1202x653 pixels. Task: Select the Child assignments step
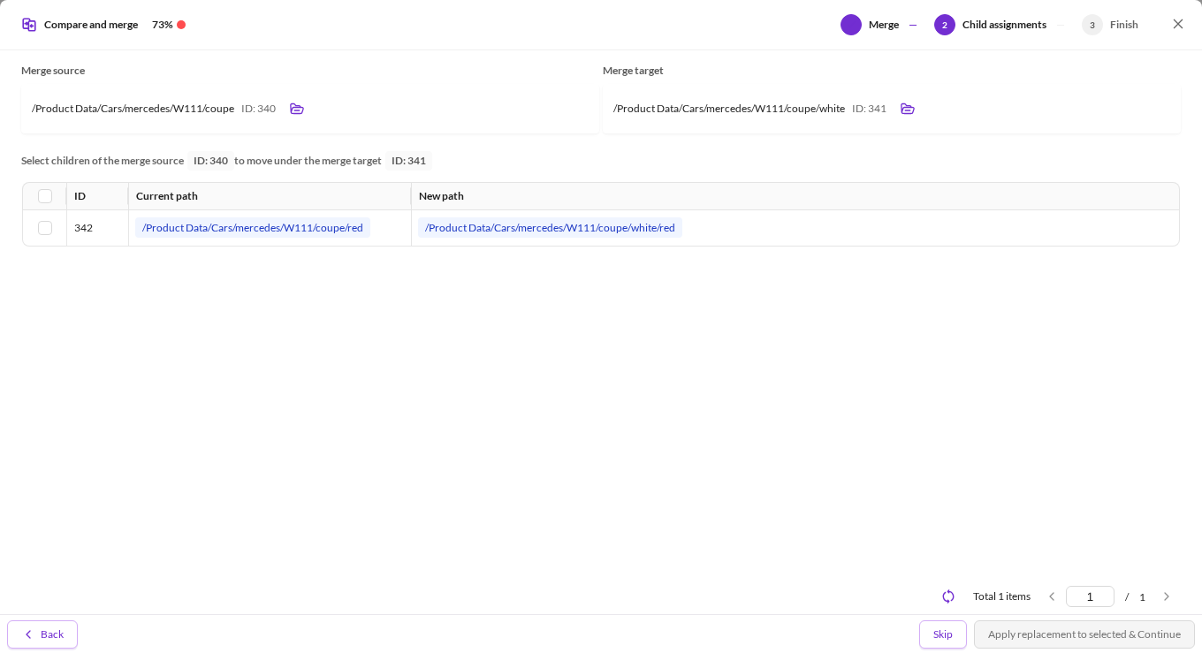(x=990, y=25)
